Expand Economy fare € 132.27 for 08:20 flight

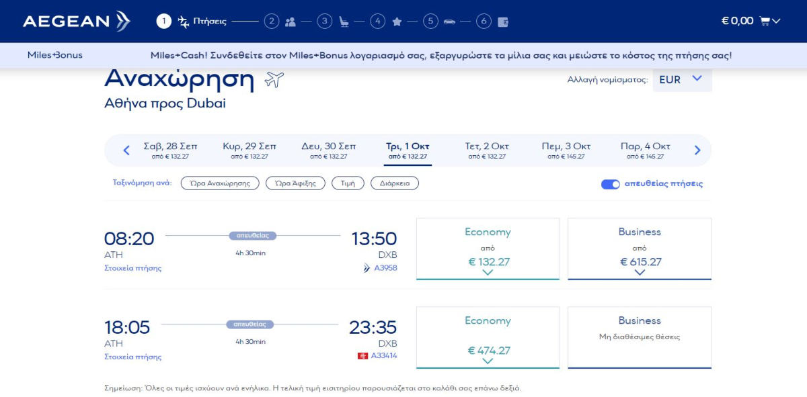tap(488, 249)
